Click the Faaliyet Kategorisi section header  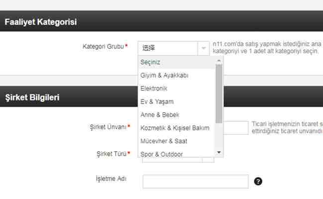pos(41,22)
